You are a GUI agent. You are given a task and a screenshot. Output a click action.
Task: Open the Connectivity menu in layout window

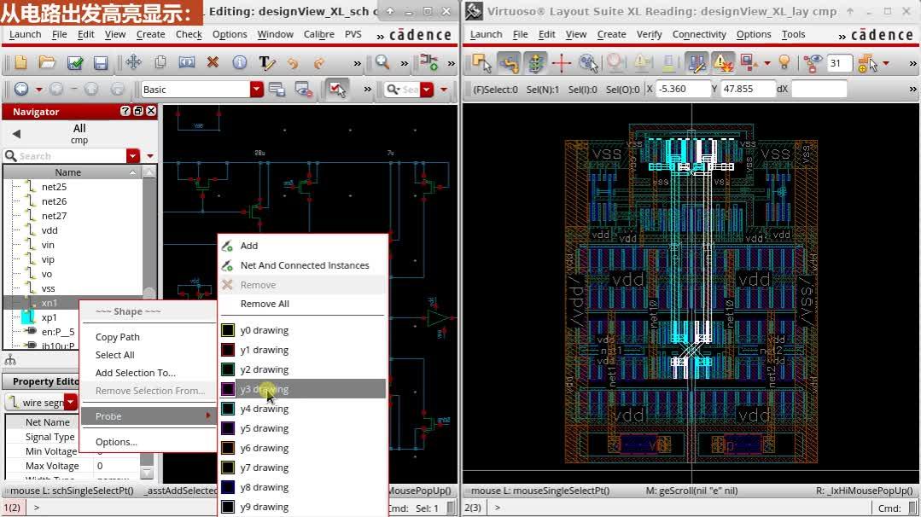click(x=699, y=34)
